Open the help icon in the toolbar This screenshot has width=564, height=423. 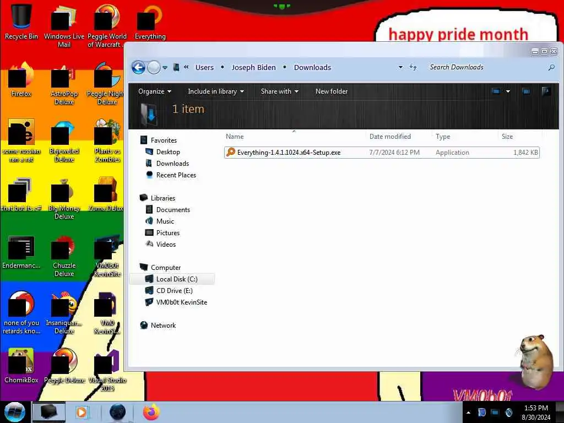pos(546,91)
